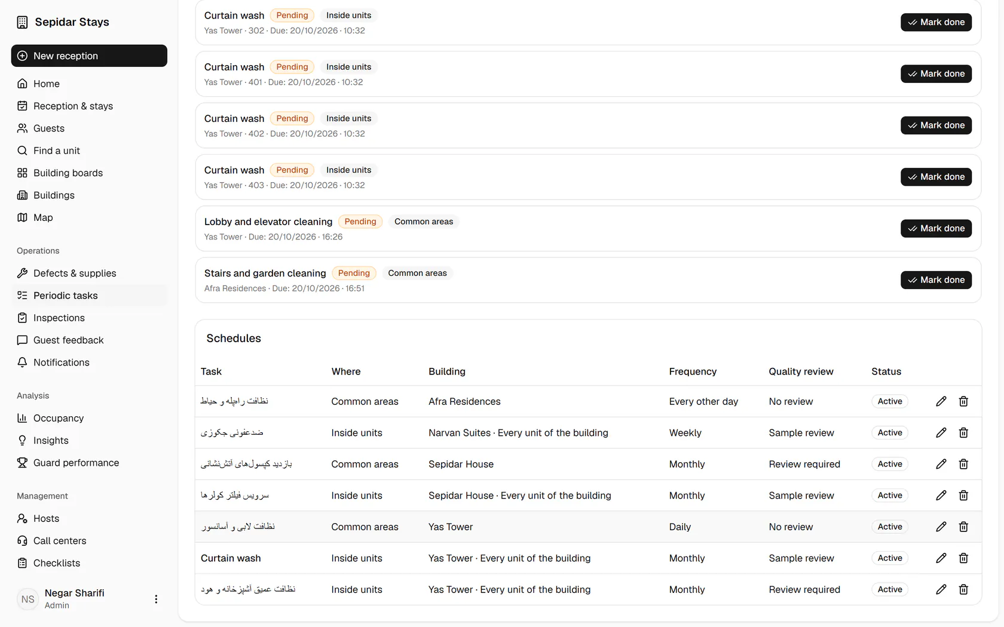Viewport: 1004px width, 627px height.
Task: Edit the Narvan Suites weekly schedule
Action: pyautogui.click(x=941, y=432)
